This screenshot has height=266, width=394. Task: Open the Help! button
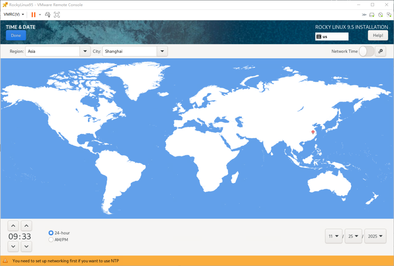coord(378,35)
